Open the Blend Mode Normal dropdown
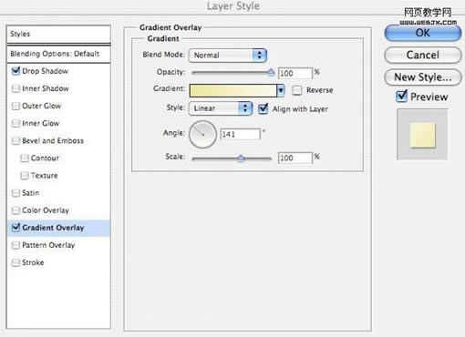Image resolution: width=465 pixels, height=337 pixels. (228, 56)
